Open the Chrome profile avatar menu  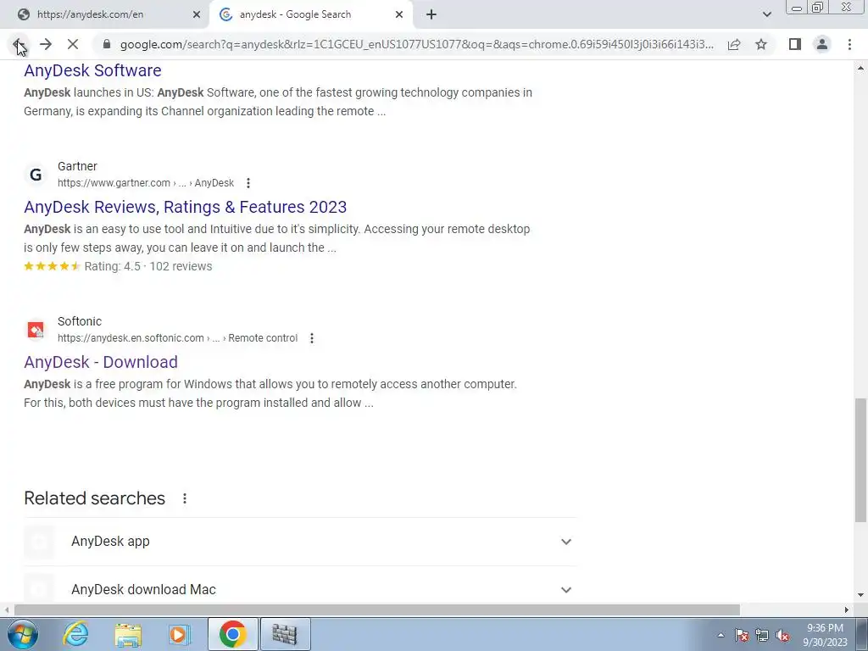[x=822, y=44]
